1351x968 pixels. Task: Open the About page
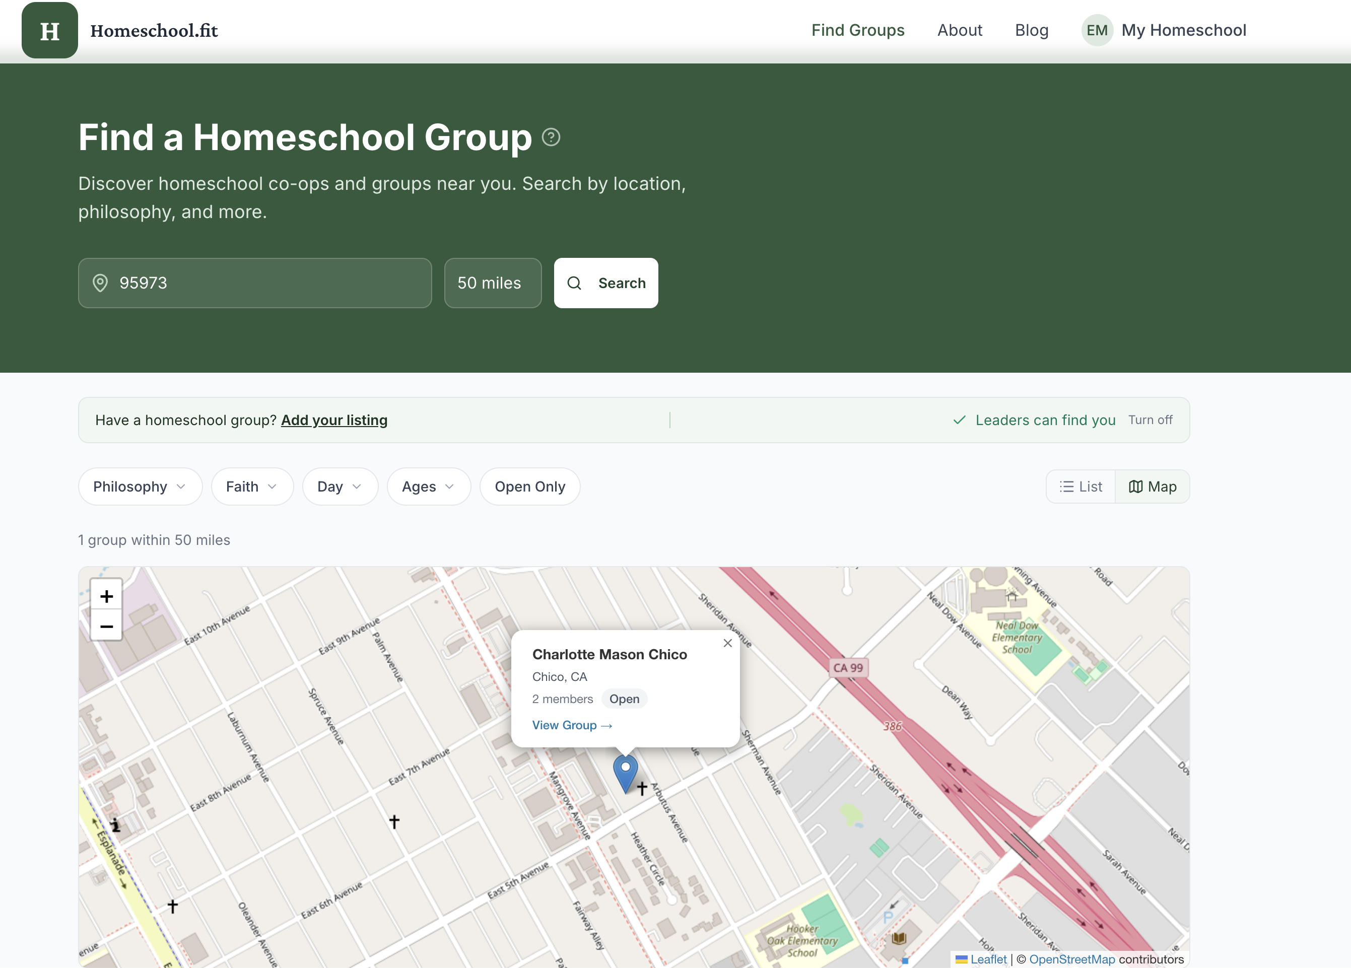[x=960, y=30]
